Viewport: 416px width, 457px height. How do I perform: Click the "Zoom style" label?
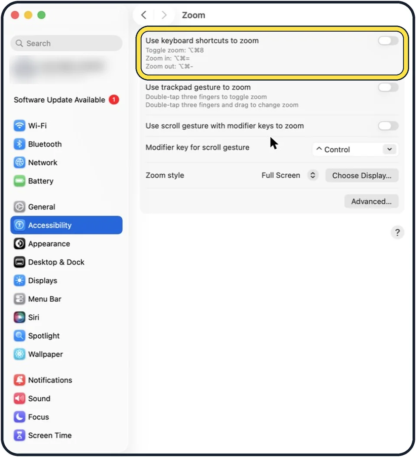[165, 175]
